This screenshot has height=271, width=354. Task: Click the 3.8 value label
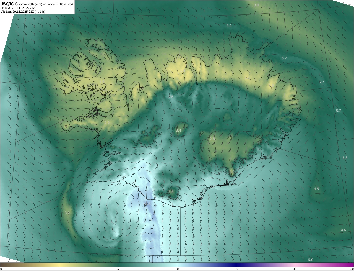[x=171, y=191]
